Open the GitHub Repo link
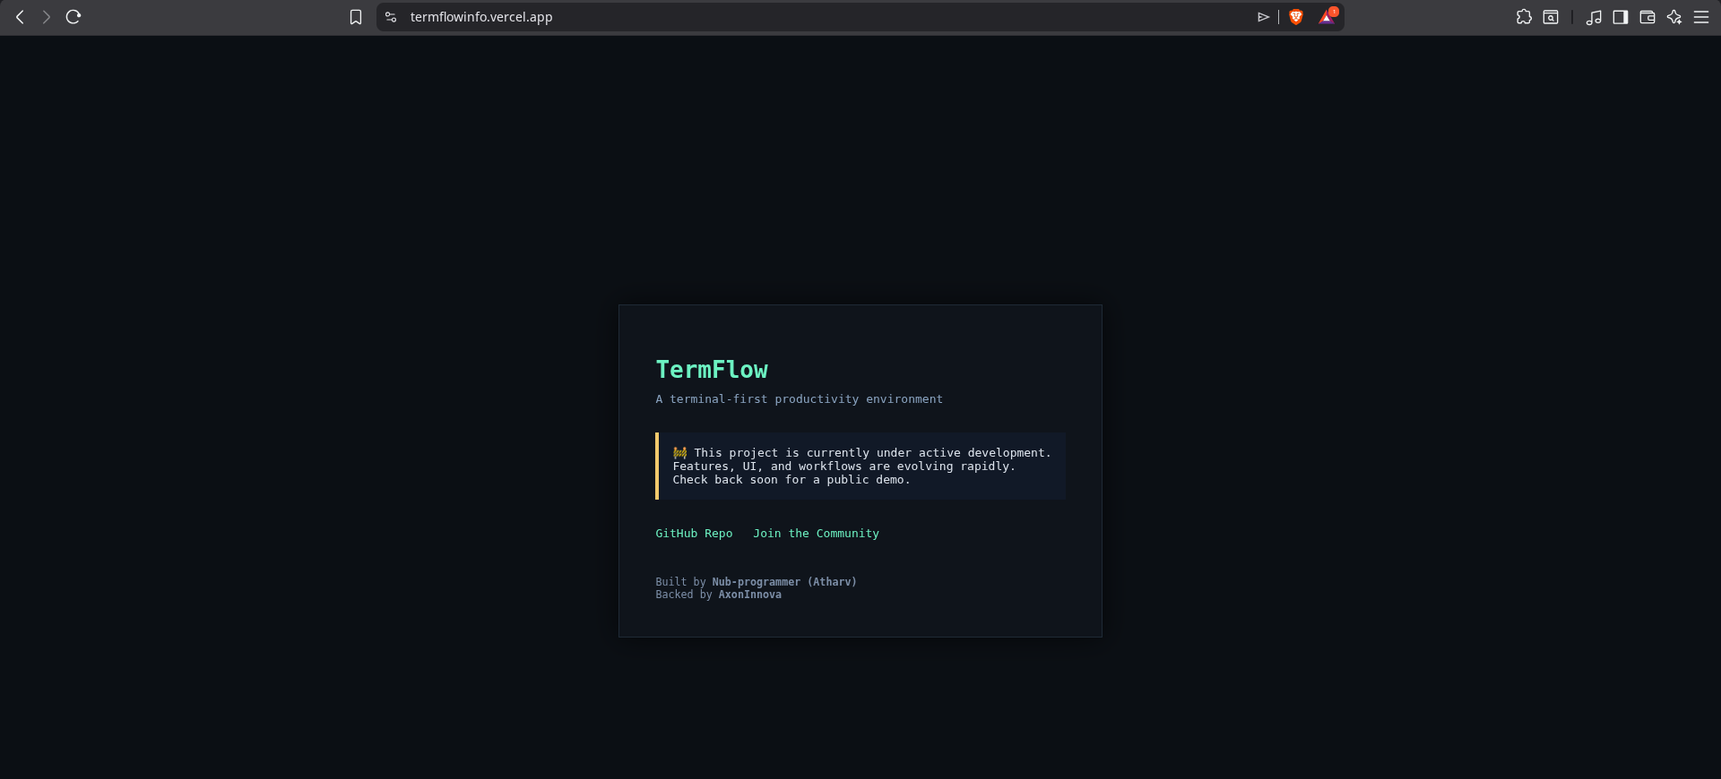The image size is (1721, 779). tap(694, 534)
